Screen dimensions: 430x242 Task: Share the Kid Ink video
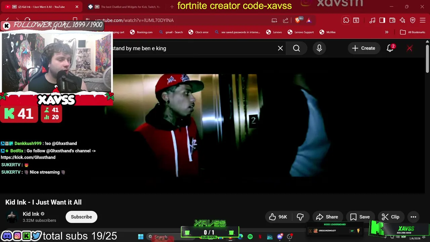click(327, 217)
